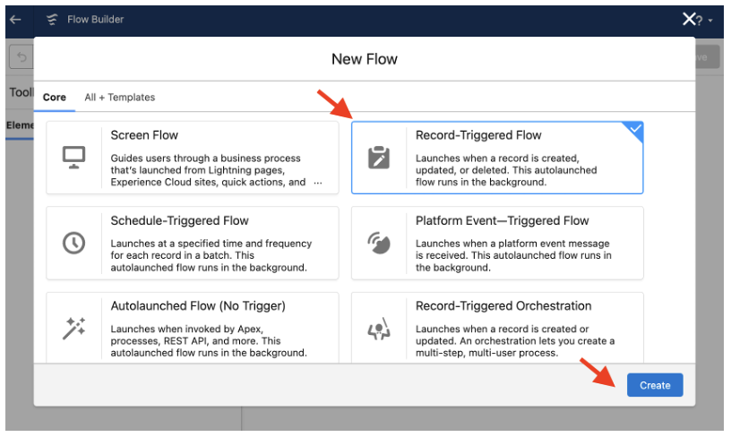The width and height of the screenshot is (731, 437).
Task: Select the Autolaunched Flow magic wand icon
Action: [73, 329]
